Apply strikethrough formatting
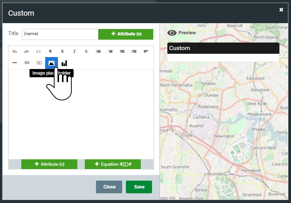Screen dimensions: 291x203 click(86, 51)
